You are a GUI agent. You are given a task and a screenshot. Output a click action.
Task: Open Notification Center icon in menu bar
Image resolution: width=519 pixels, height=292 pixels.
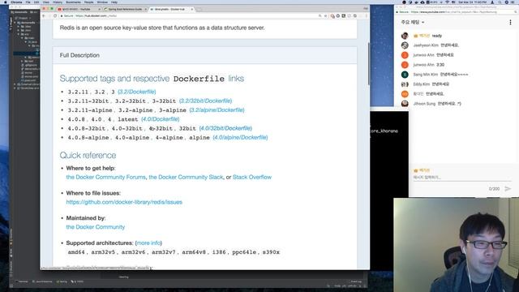tap(513, 2)
